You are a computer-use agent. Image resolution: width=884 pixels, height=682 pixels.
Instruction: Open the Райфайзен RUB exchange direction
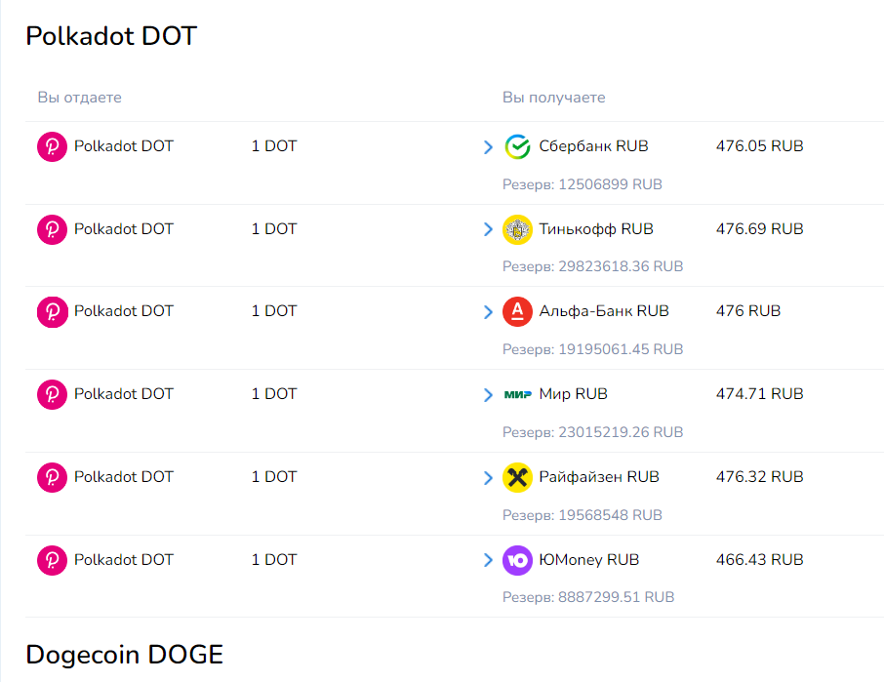coord(455,494)
